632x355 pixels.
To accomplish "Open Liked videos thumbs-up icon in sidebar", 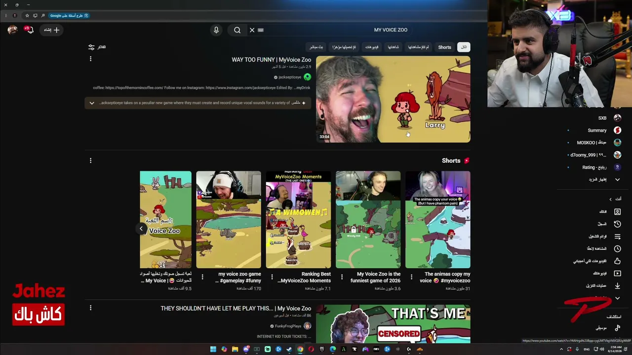I will pyautogui.click(x=617, y=261).
